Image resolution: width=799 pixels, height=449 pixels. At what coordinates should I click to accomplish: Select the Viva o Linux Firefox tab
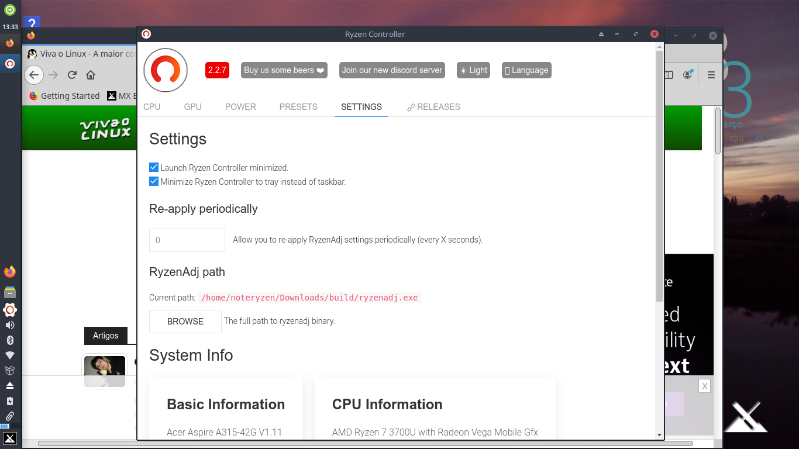pyautogui.click(x=81, y=54)
